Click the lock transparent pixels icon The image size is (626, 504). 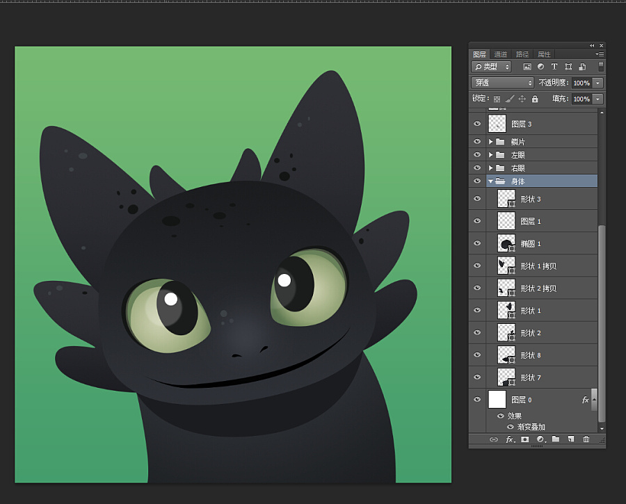coord(497,99)
